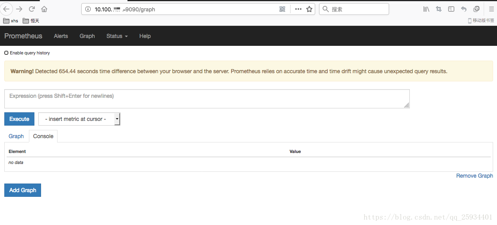This screenshot has width=497, height=225.
Task: Go back with the browser back arrow
Action: [x=6, y=9]
